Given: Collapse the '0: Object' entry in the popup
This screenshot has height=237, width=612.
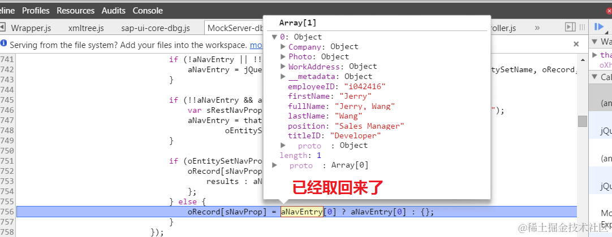Looking at the screenshot, I should pyautogui.click(x=275, y=37).
